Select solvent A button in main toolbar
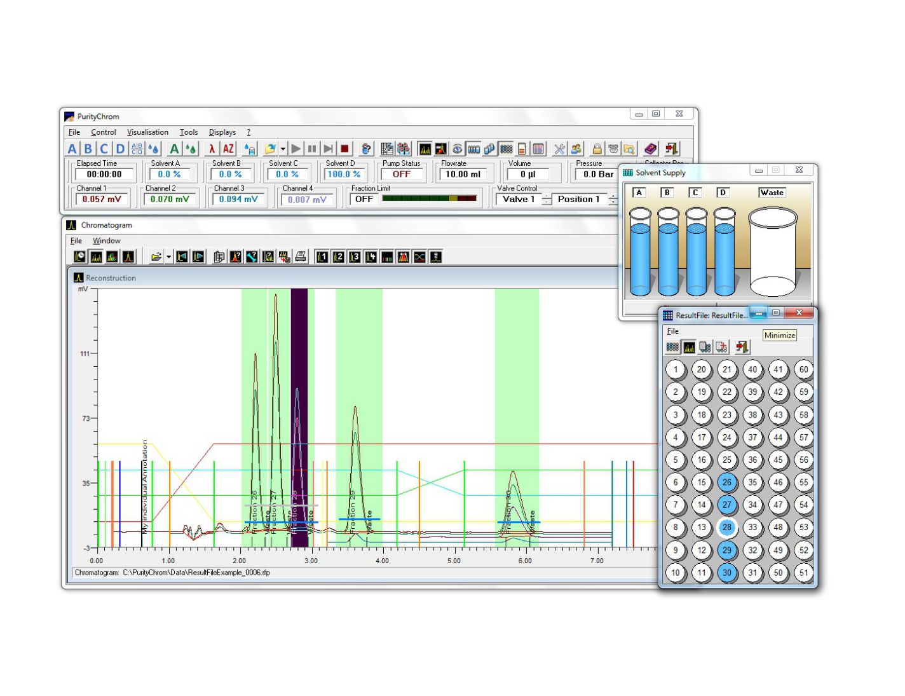Viewport: 905px width, 696px height. click(72, 149)
